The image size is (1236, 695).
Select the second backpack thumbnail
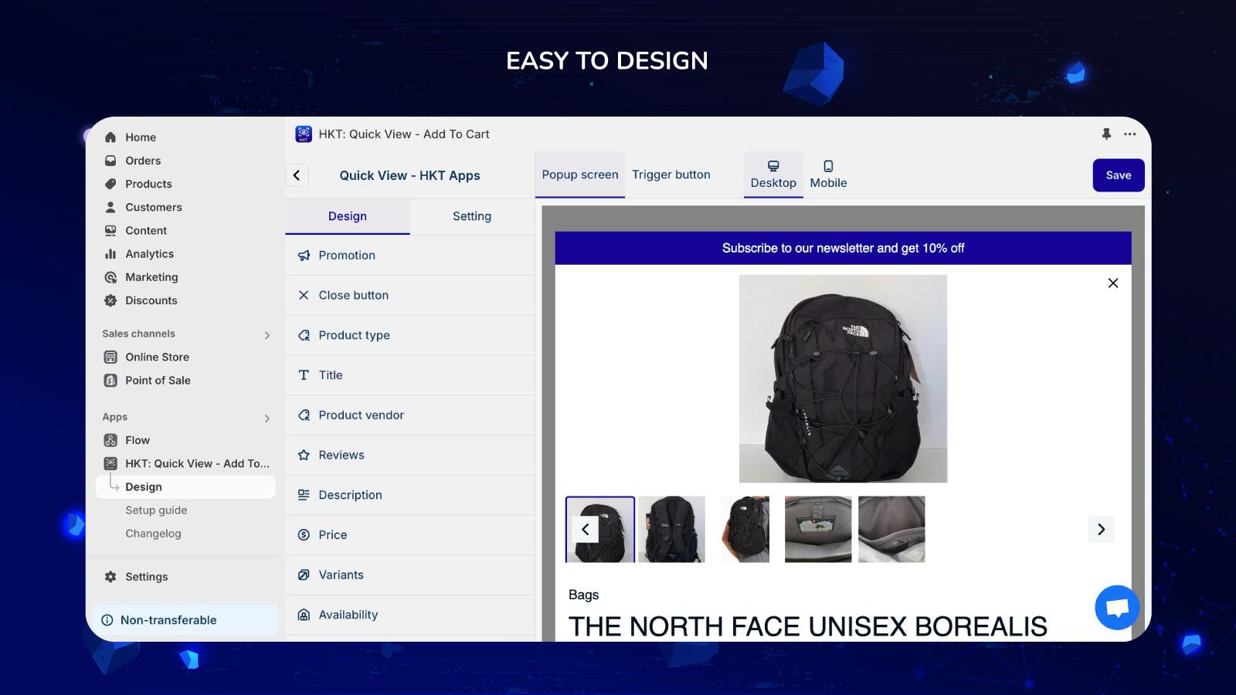coord(671,530)
